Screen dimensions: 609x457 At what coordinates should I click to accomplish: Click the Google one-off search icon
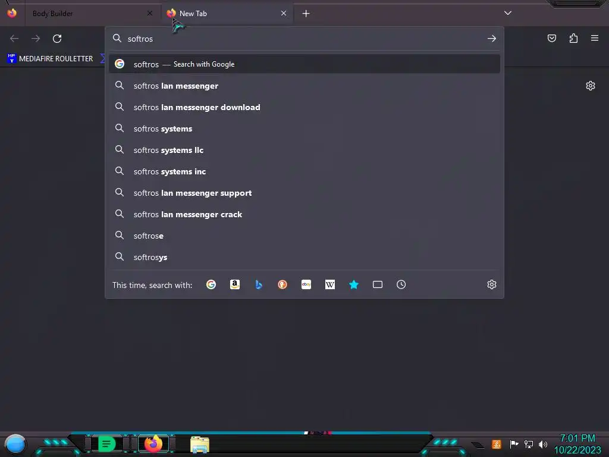pos(211,284)
